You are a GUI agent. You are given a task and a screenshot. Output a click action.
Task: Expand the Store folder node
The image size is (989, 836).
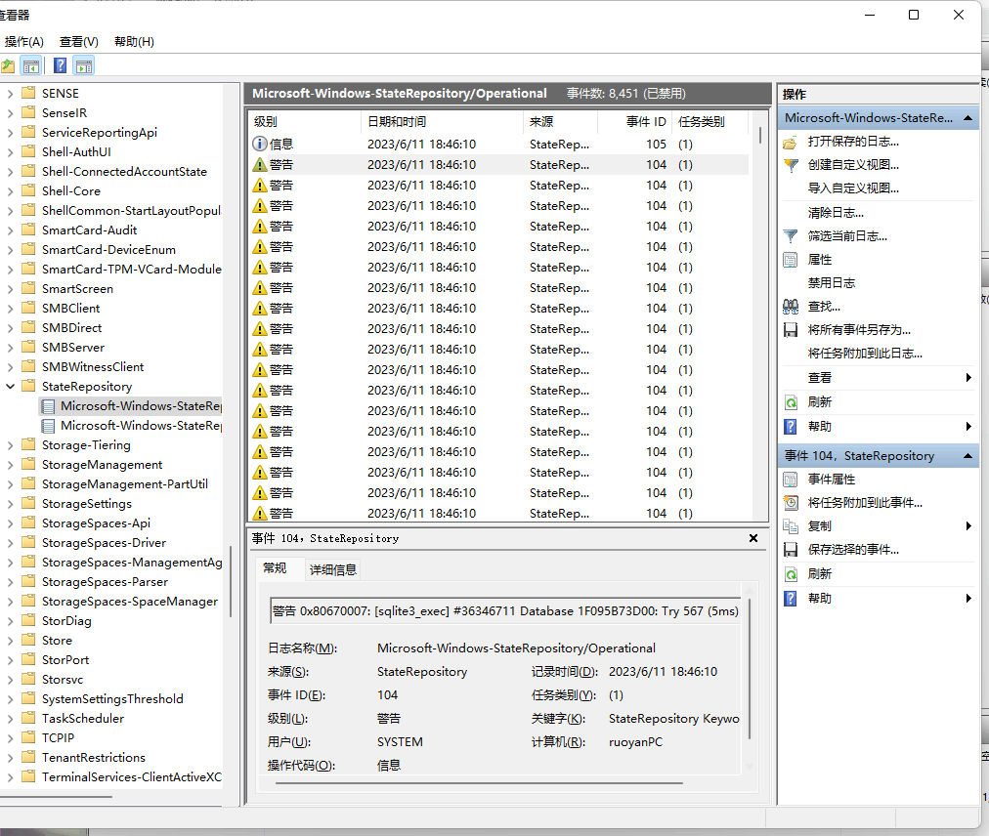(x=10, y=642)
